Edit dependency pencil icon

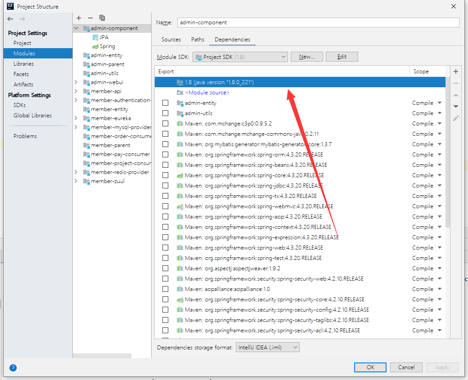[x=456, y=118]
